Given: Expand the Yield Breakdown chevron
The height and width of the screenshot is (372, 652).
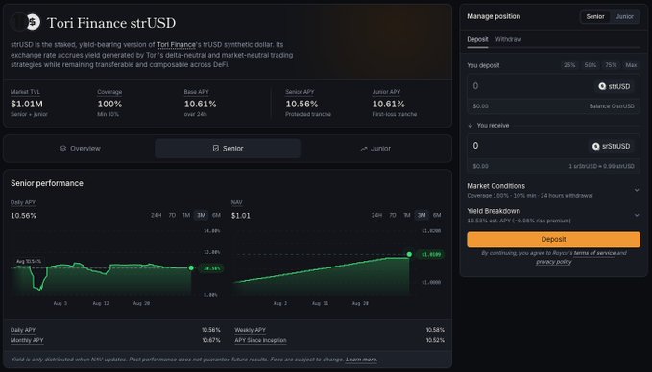Looking at the screenshot, I should tap(637, 215).
